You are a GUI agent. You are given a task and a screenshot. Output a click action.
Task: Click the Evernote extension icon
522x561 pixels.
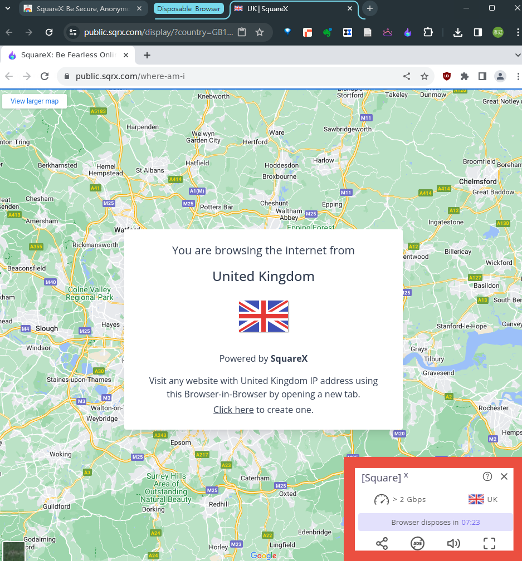328,32
